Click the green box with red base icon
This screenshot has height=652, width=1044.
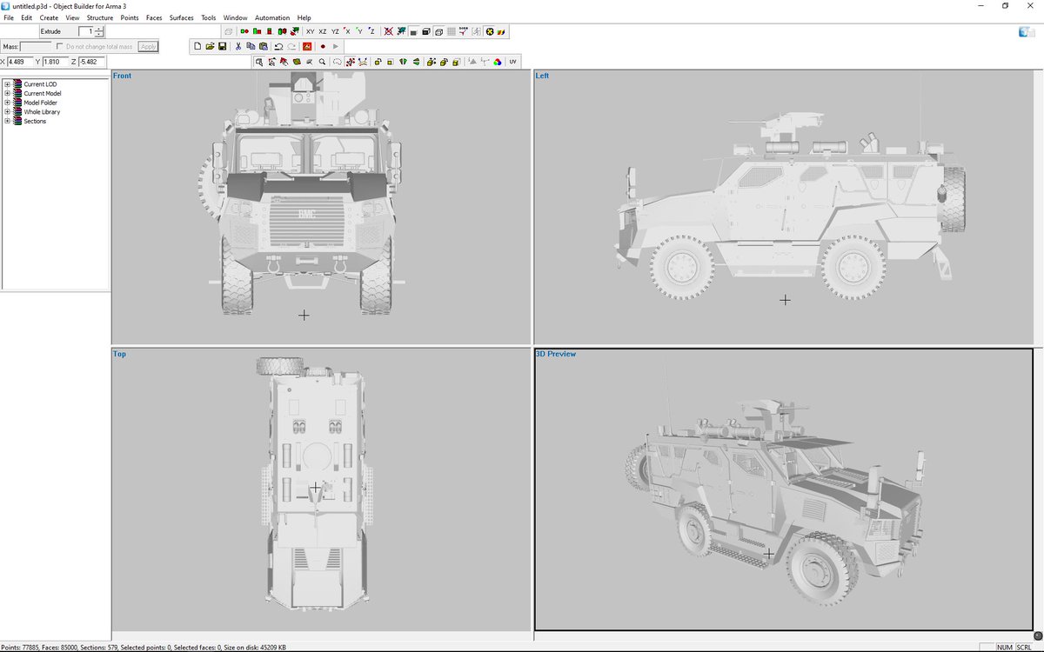[270, 31]
